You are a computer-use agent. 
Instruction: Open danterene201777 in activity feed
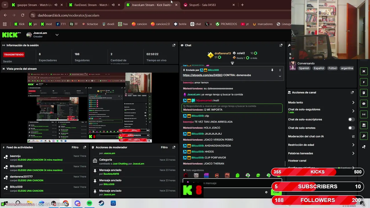pyautogui.click(x=21, y=177)
